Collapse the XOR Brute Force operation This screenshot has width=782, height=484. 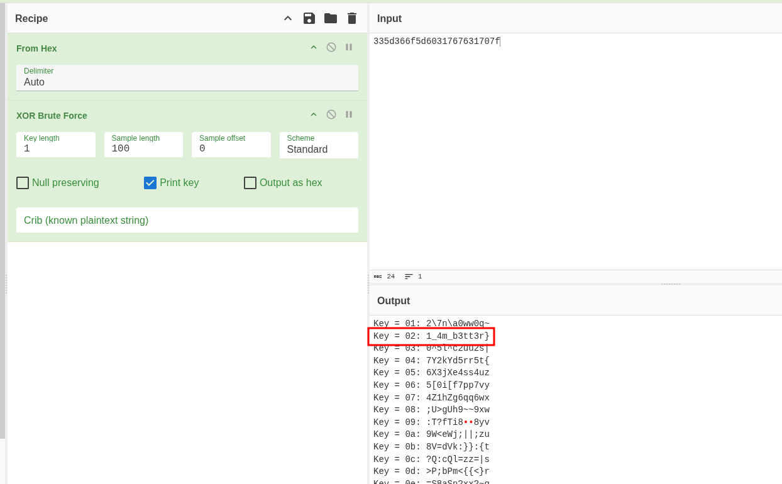[x=314, y=114]
